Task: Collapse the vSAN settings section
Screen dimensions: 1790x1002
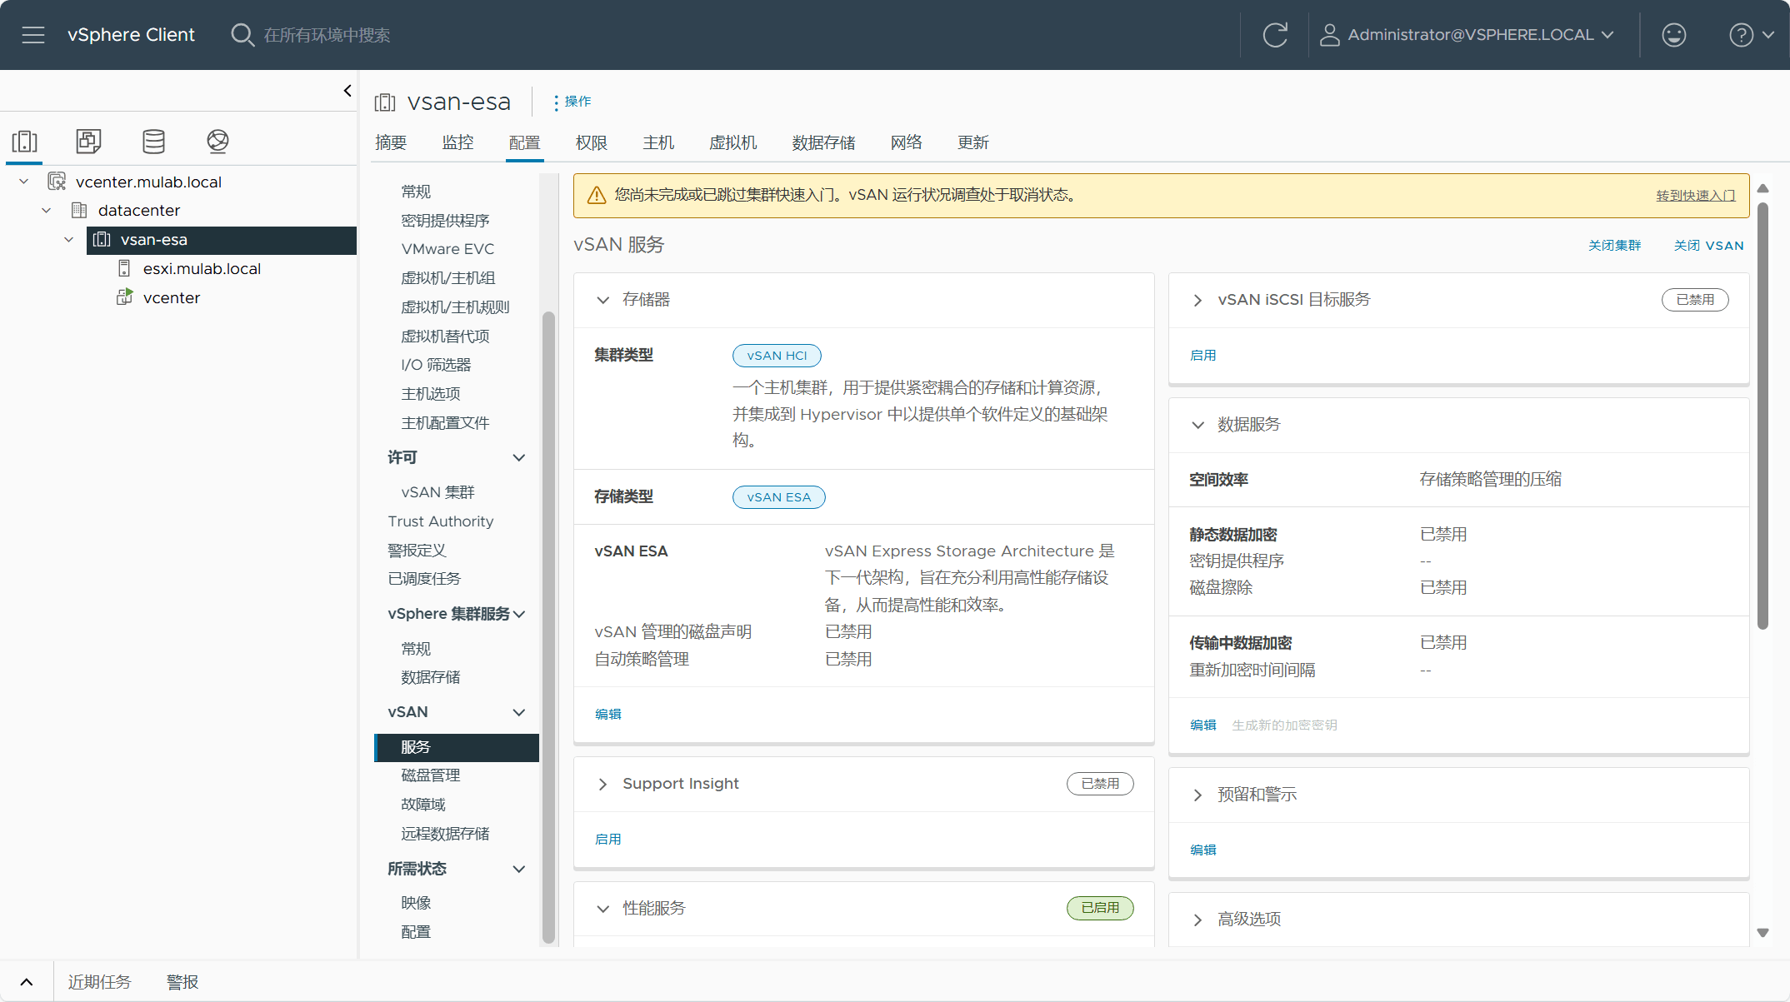Action: [x=518, y=712]
